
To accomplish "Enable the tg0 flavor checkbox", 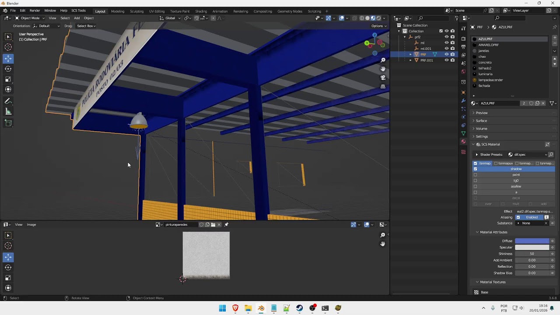I will click(x=476, y=181).
